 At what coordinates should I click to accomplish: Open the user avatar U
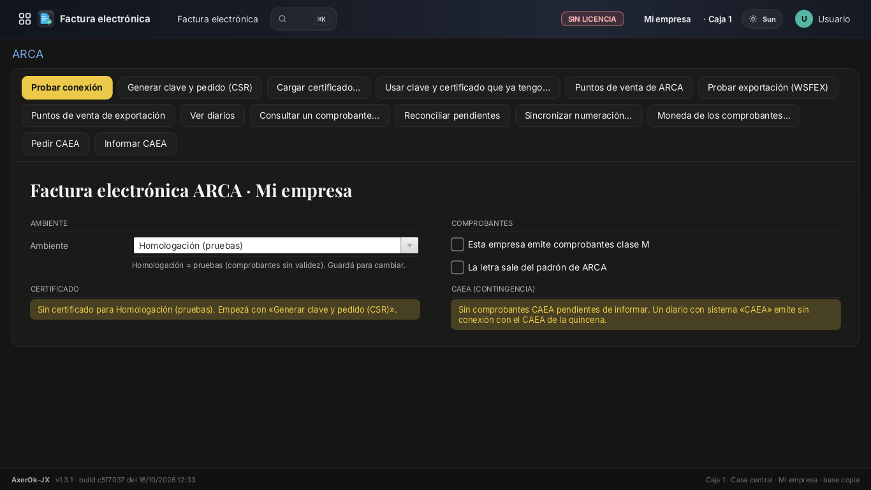pos(804,19)
